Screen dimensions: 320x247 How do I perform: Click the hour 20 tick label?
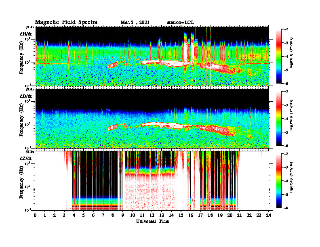tap(229, 215)
